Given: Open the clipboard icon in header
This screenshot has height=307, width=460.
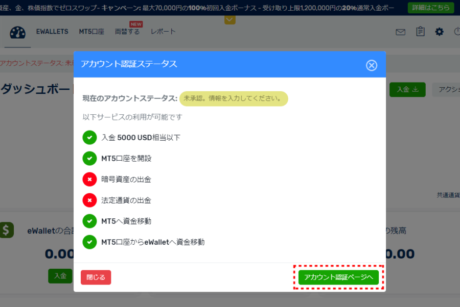Looking at the screenshot, I should (x=420, y=31).
